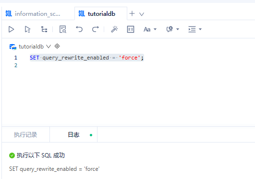Expand the indent icon dropdown arrow
Viewport: 255px width, 179px height.
coord(200,29)
